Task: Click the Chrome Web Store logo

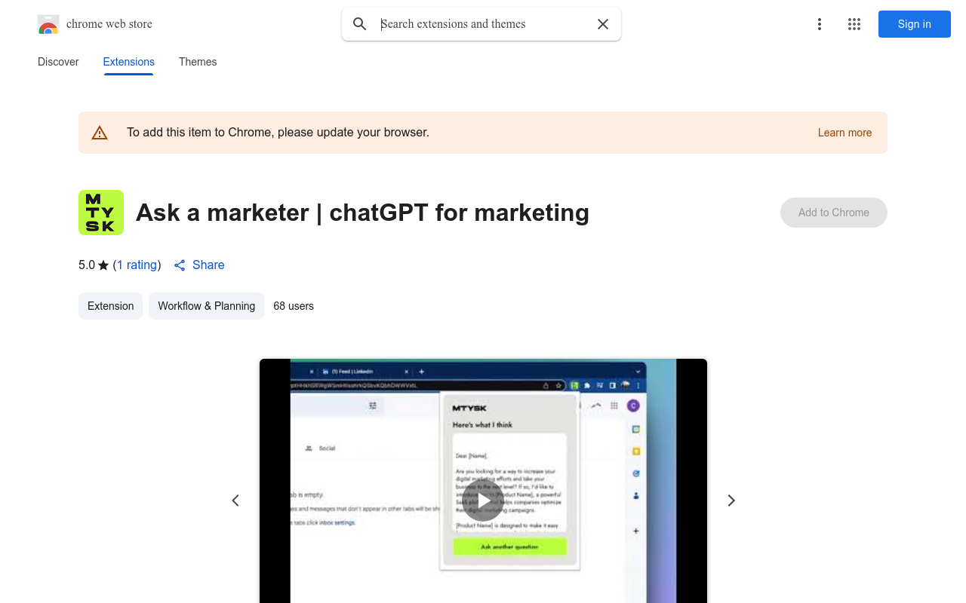Action: (48, 25)
